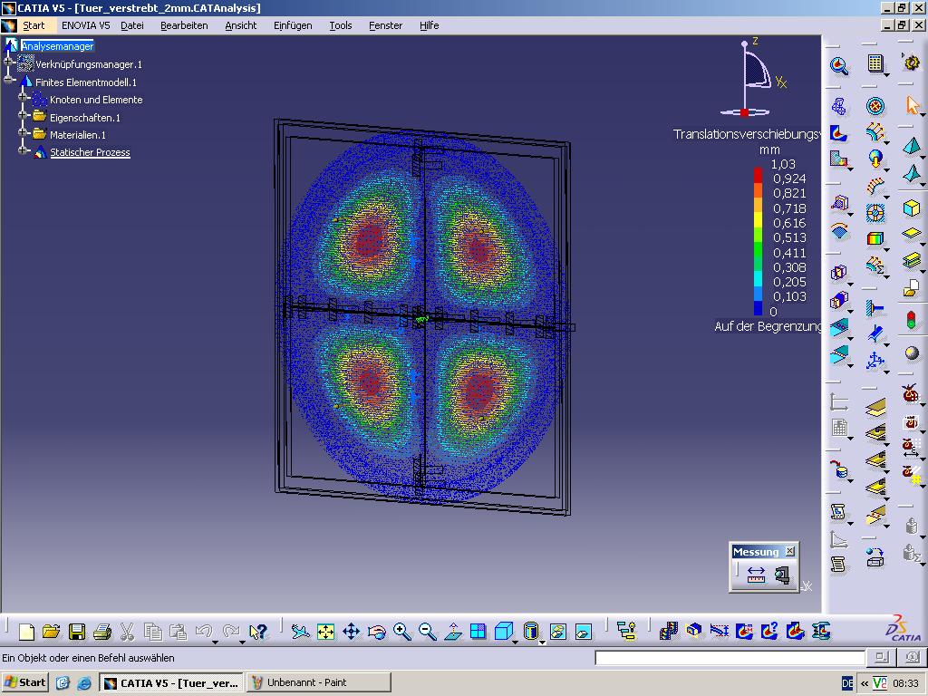Click the Zoom Out magnifier
Screen dimensions: 928x696
[x=428, y=632]
